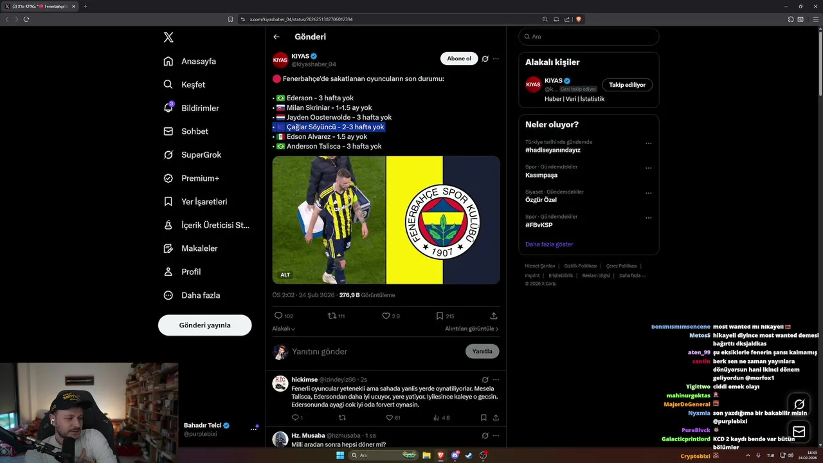Open the floating Grok button at bottom right

[x=799, y=404]
